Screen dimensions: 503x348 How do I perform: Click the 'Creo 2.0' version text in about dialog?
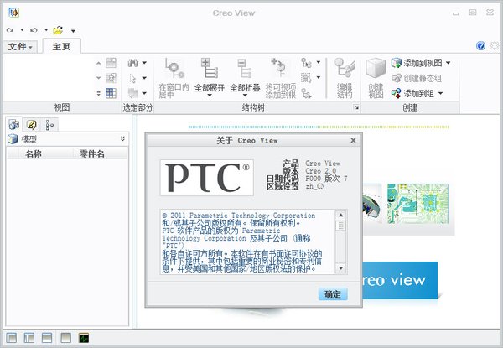(320, 171)
